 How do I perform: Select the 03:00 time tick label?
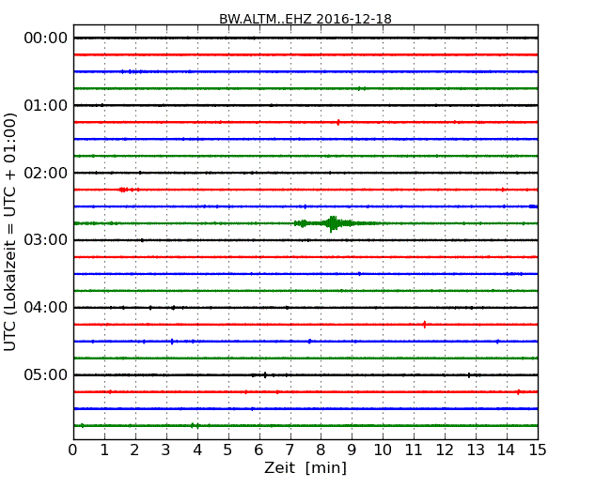[46, 239]
